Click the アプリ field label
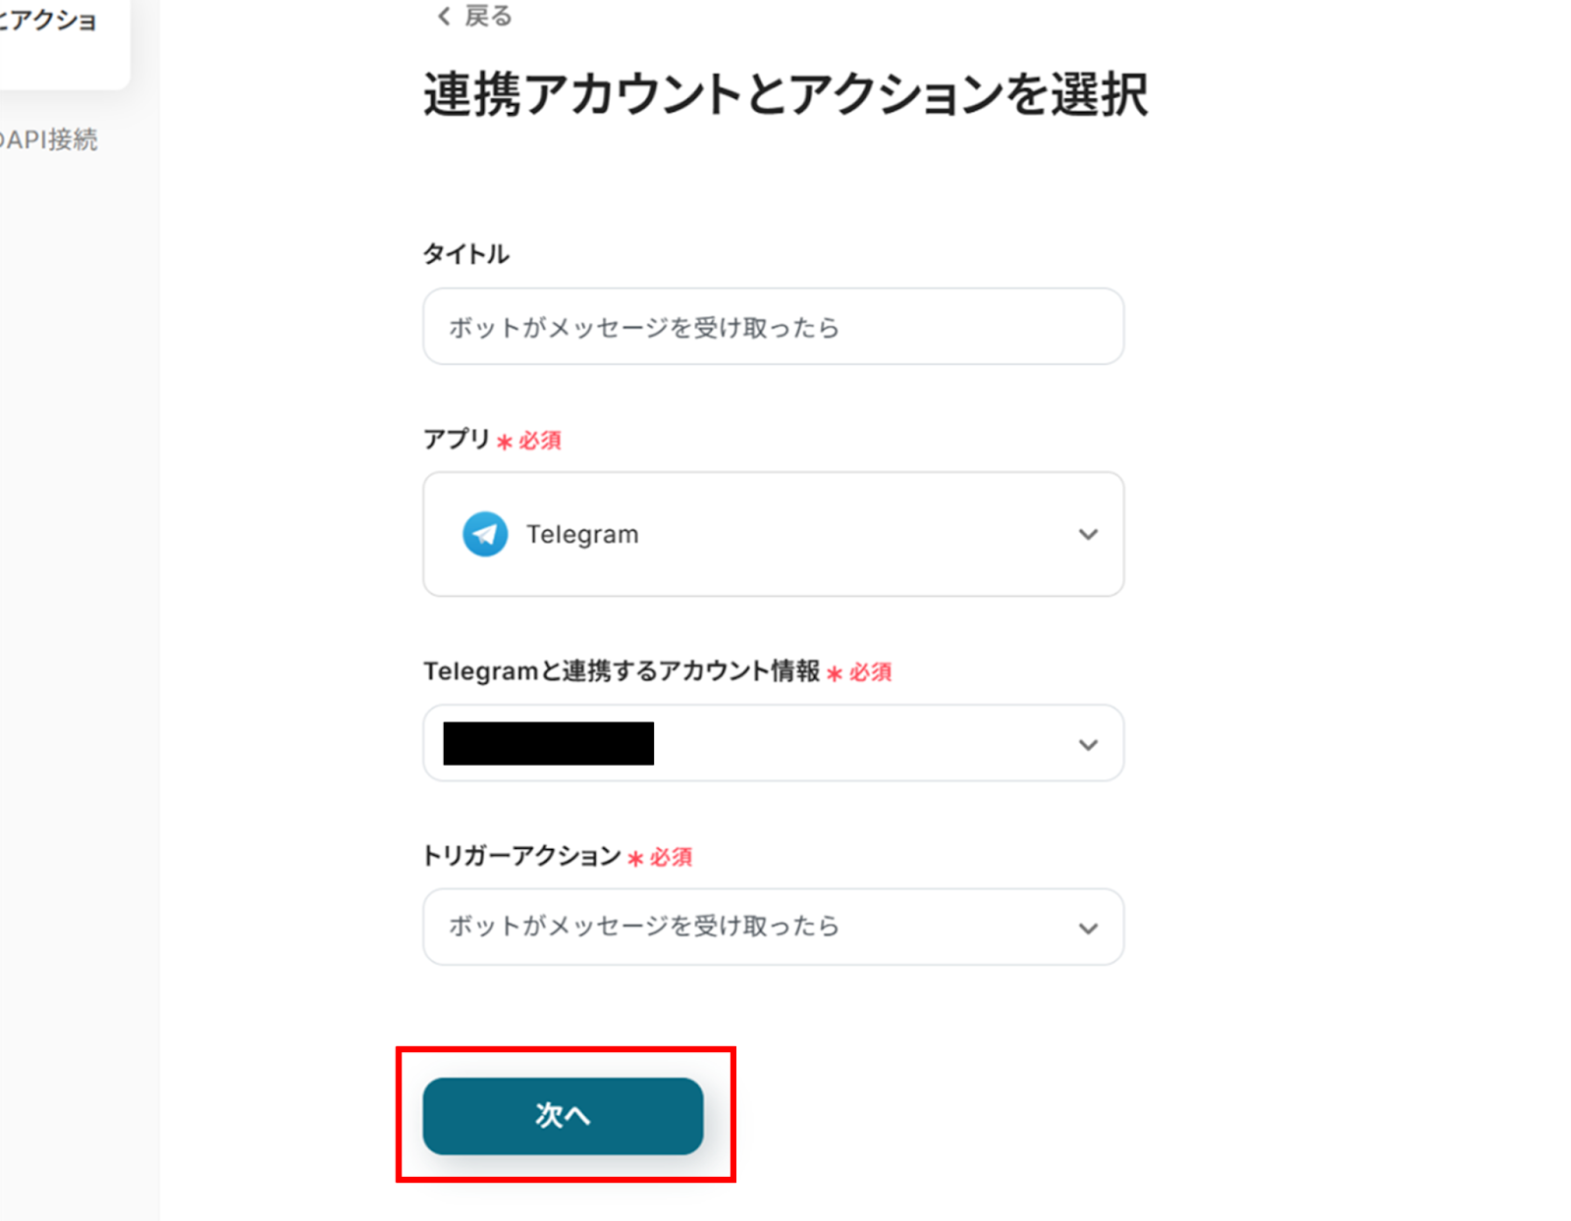This screenshot has height=1221, width=1571. (x=457, y=439)
